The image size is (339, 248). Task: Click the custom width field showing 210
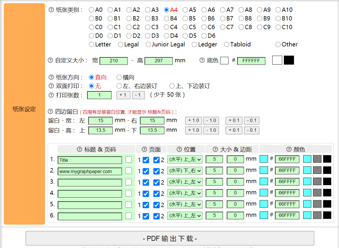114,61
